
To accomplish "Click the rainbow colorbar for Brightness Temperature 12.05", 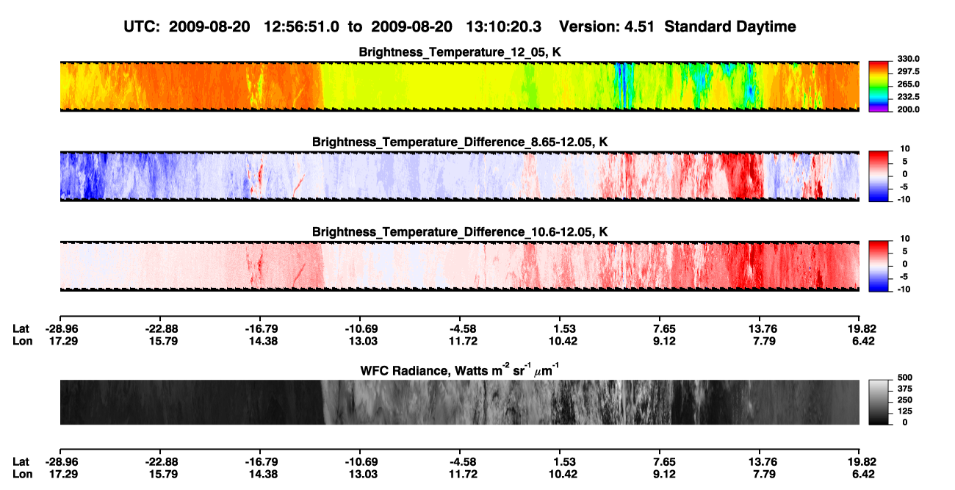I will (x=879, y=86).
